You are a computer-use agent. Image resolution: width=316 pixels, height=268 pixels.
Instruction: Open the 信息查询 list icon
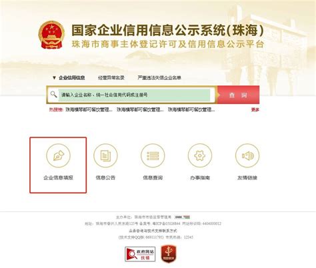[x=153, y=155]
